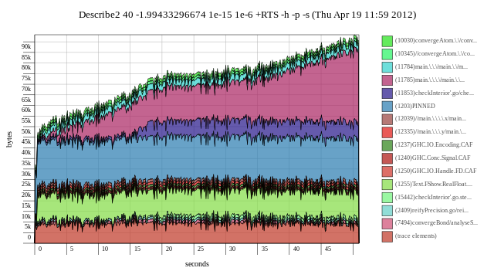Select the cyan (11784)main legend swatch
Image resolution: width=494 pixels, height=278 pixels.
coord(387,67)
